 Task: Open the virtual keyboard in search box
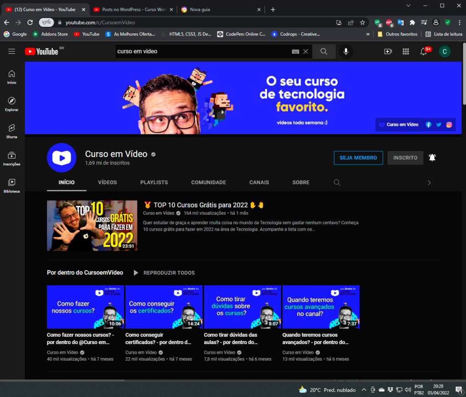pos(295,52)
